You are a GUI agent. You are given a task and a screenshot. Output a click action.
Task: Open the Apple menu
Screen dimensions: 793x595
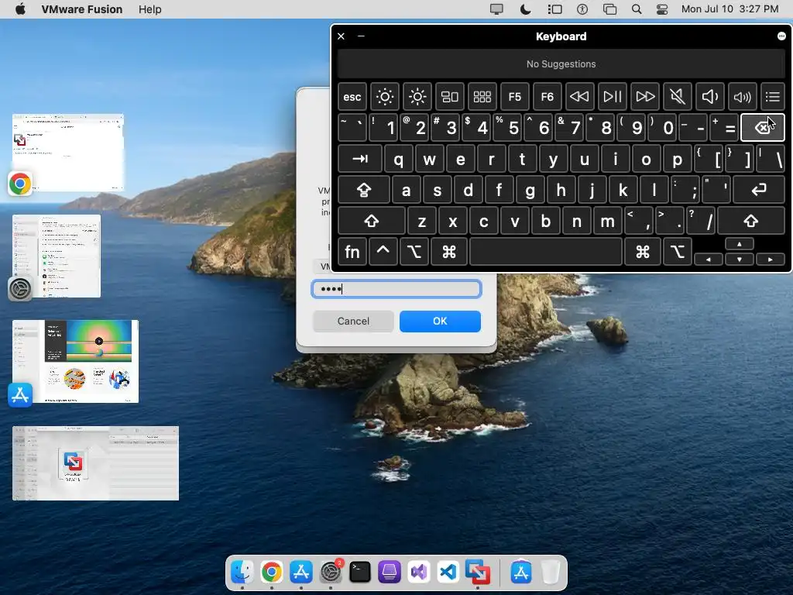[20, 9]
